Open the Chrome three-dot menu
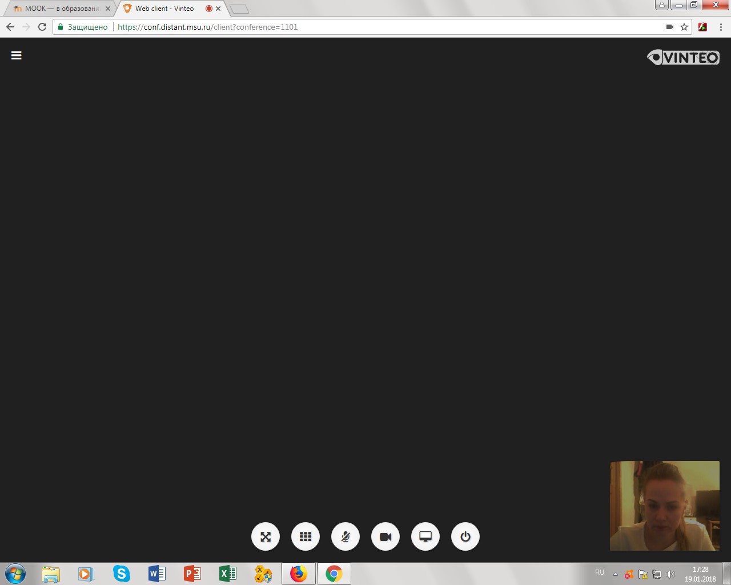Viewport: 731px width, 585px height. [x=721, y=27]
